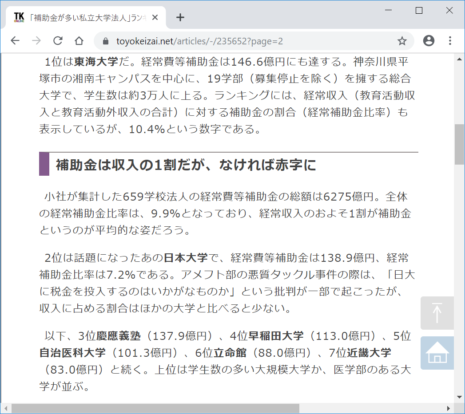Click the heading 補助金は収入の1割だが、なければ赤字に

pos(186,165)
